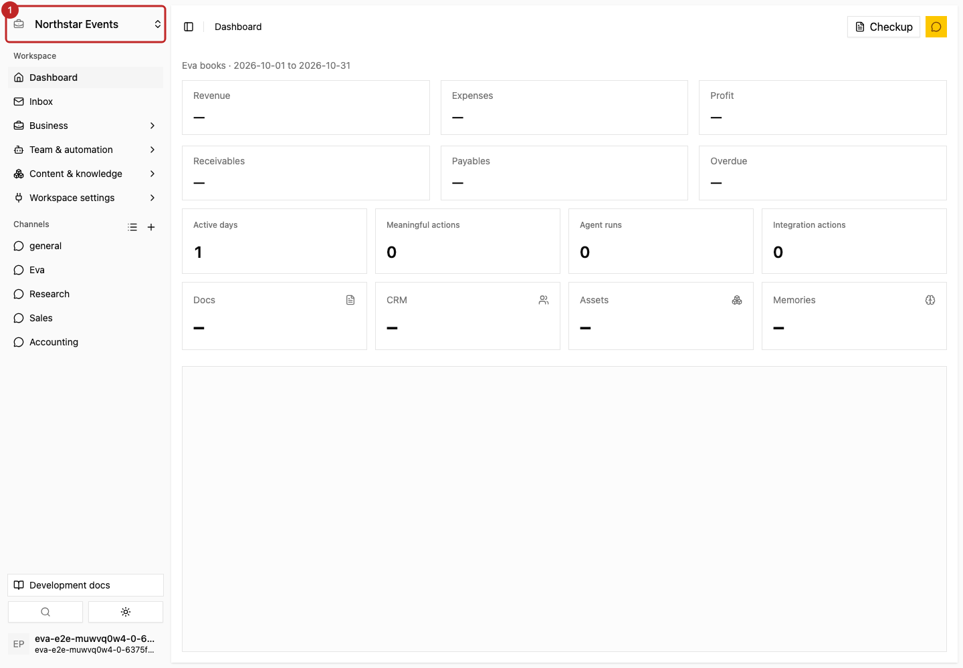Screen dimensions: 963x668
Task: Click the Docs card document icon
Action: (x=350, y=300)
